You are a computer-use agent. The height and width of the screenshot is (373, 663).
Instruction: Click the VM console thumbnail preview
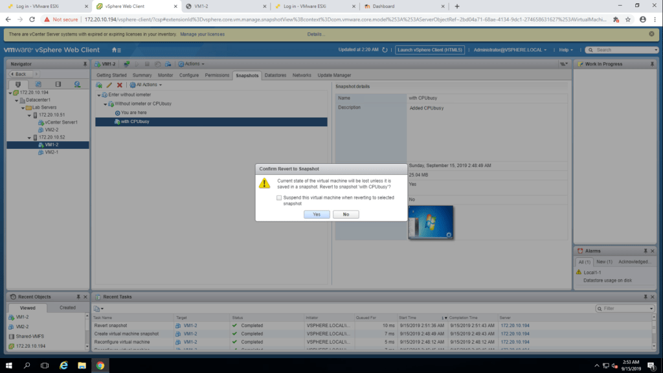pyautogui.click(x=431, y=222)
